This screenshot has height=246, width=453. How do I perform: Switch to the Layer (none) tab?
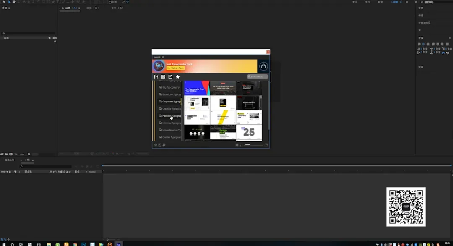[x=92, y=8]
